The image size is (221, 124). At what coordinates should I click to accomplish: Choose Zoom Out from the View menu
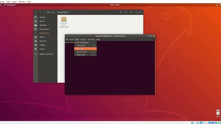85,55
